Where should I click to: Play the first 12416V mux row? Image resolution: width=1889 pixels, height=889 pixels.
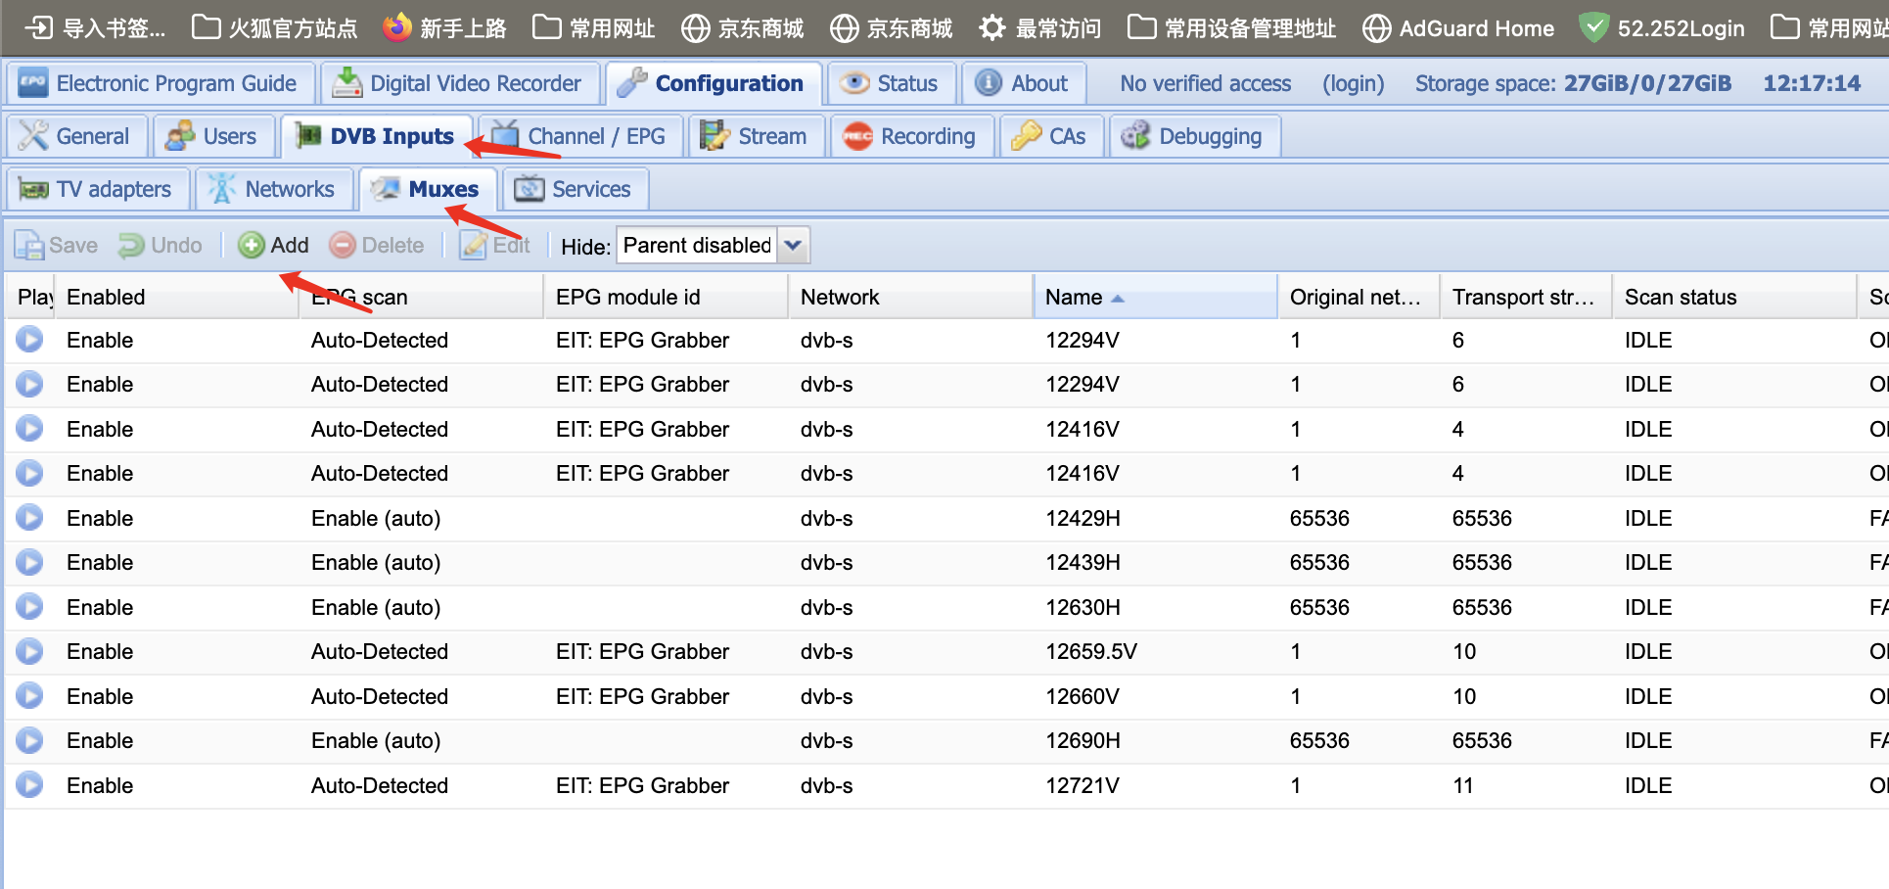pos(29,429)
